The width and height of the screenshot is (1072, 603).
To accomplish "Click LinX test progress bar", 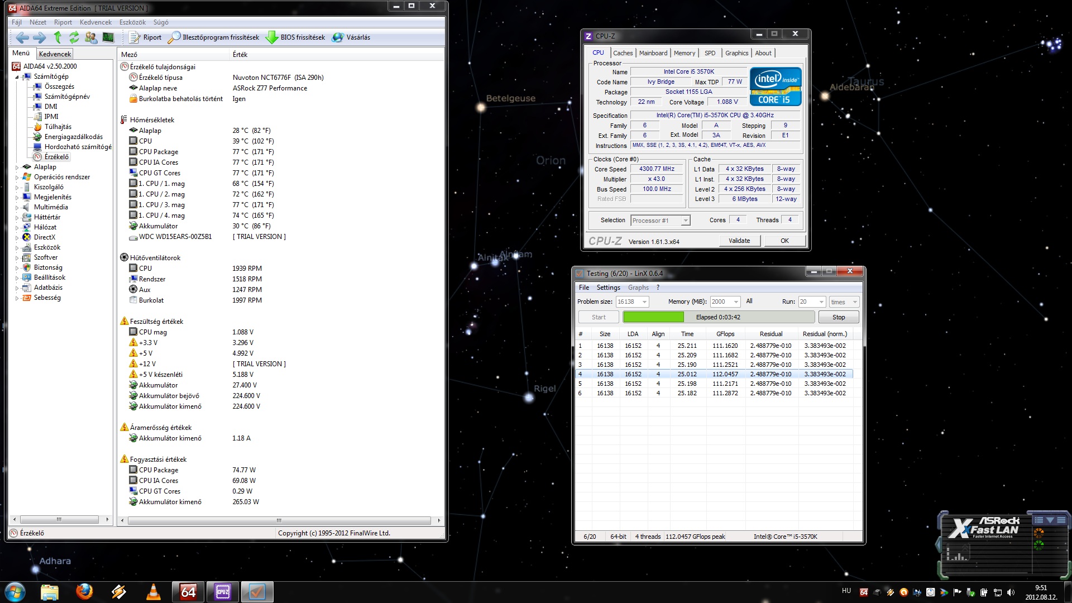I will coord(719,317).
